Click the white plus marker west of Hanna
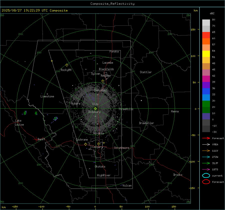 point(141,100)
